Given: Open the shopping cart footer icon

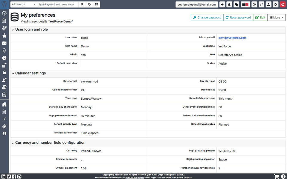Looking at the screenshot, I should (x=276, y=176).
